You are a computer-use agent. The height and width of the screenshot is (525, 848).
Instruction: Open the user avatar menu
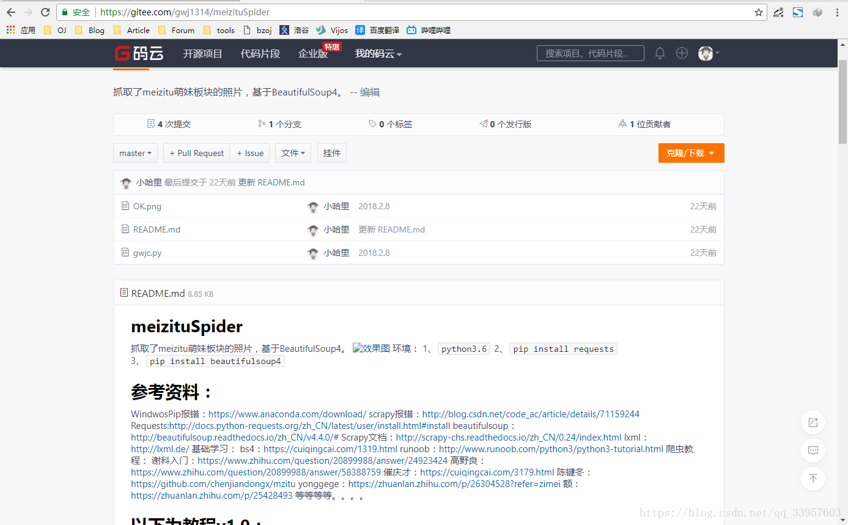pyautogui.click(x=709, y=53)
